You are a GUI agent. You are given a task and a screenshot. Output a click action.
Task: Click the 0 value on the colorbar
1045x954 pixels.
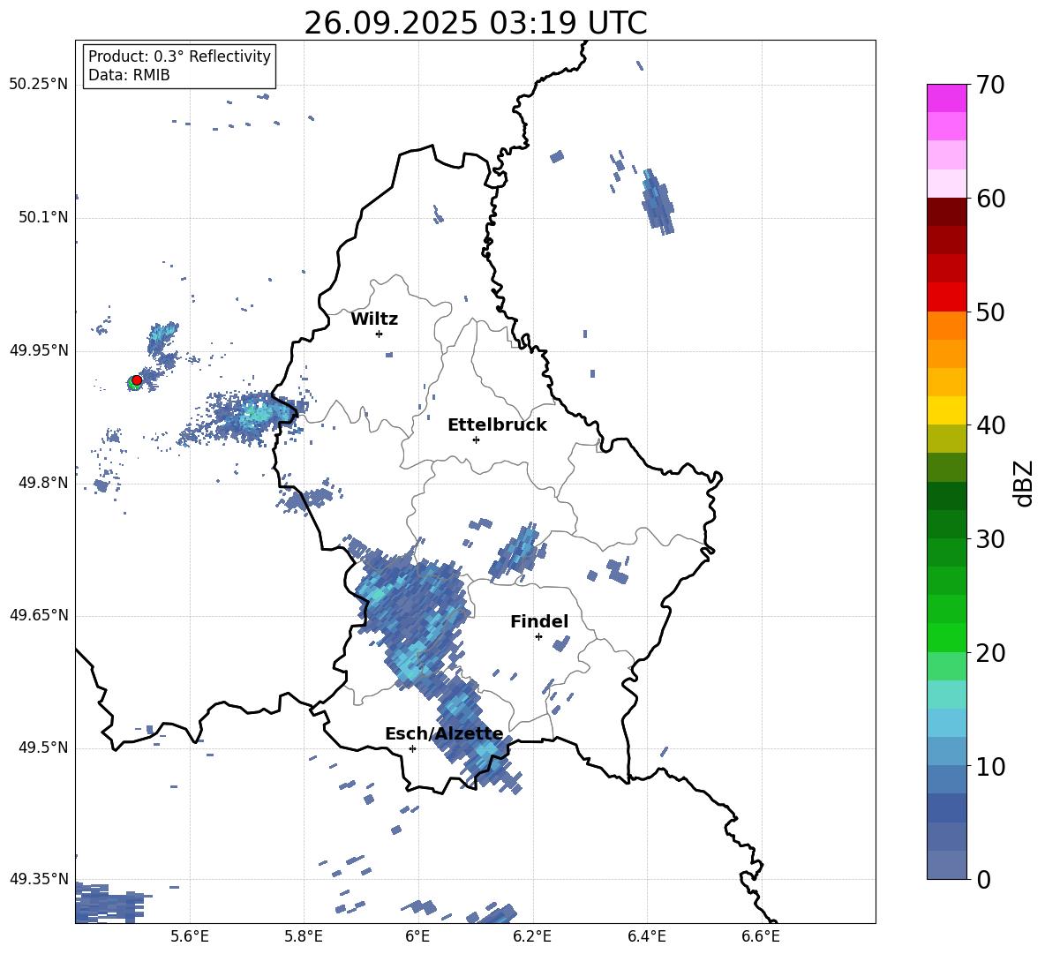tap(983, 879)
